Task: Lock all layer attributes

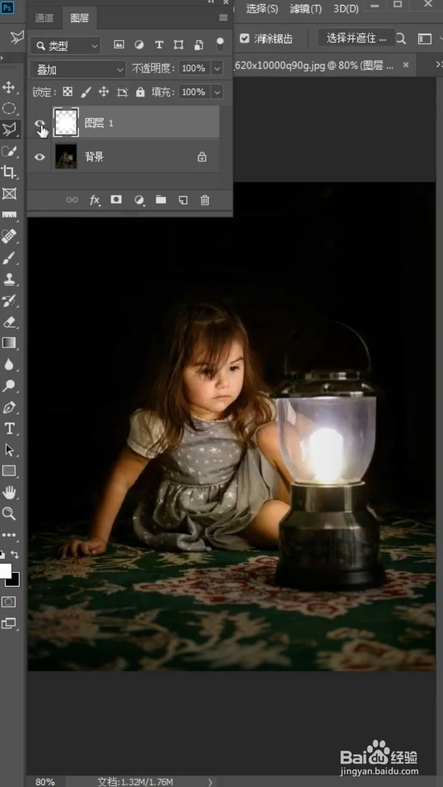Action: point(140,92)
